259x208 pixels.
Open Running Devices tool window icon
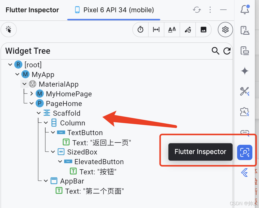coord(245,30)
